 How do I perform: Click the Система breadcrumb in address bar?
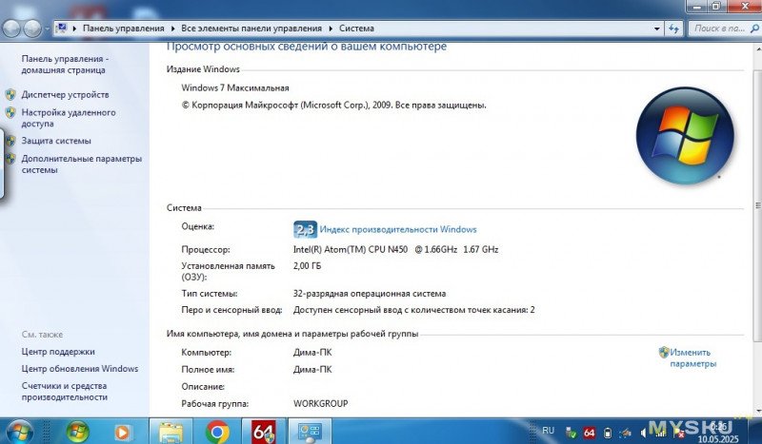(356, 29)
